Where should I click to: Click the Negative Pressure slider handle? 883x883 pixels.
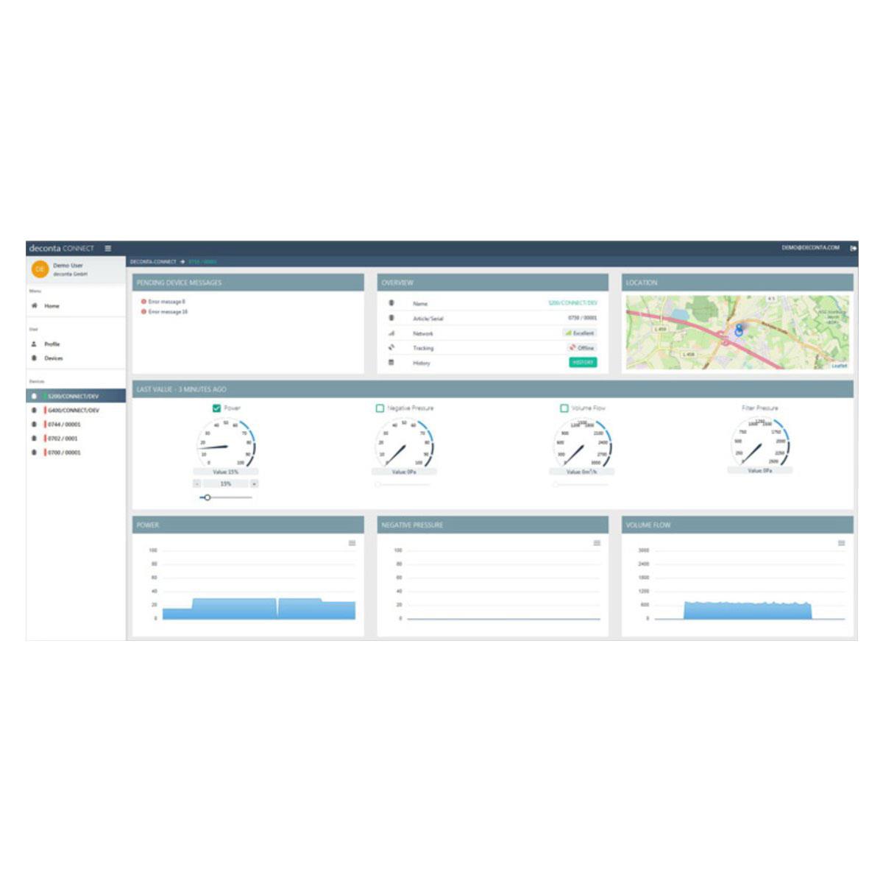(x=378, y=485)
